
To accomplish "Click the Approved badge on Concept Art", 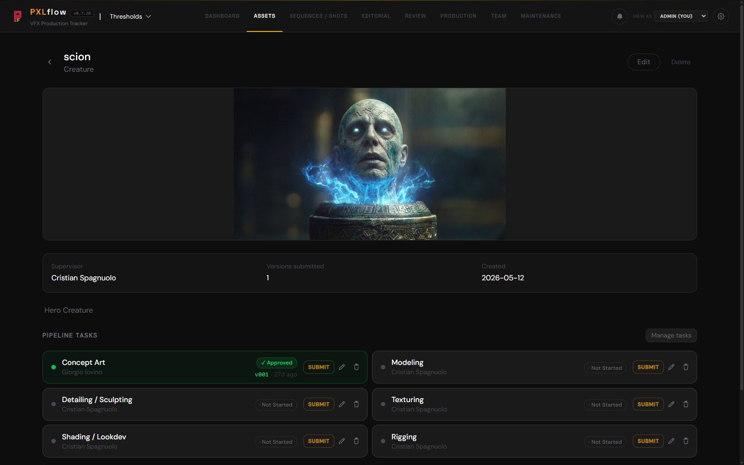I will click(277, 363).
